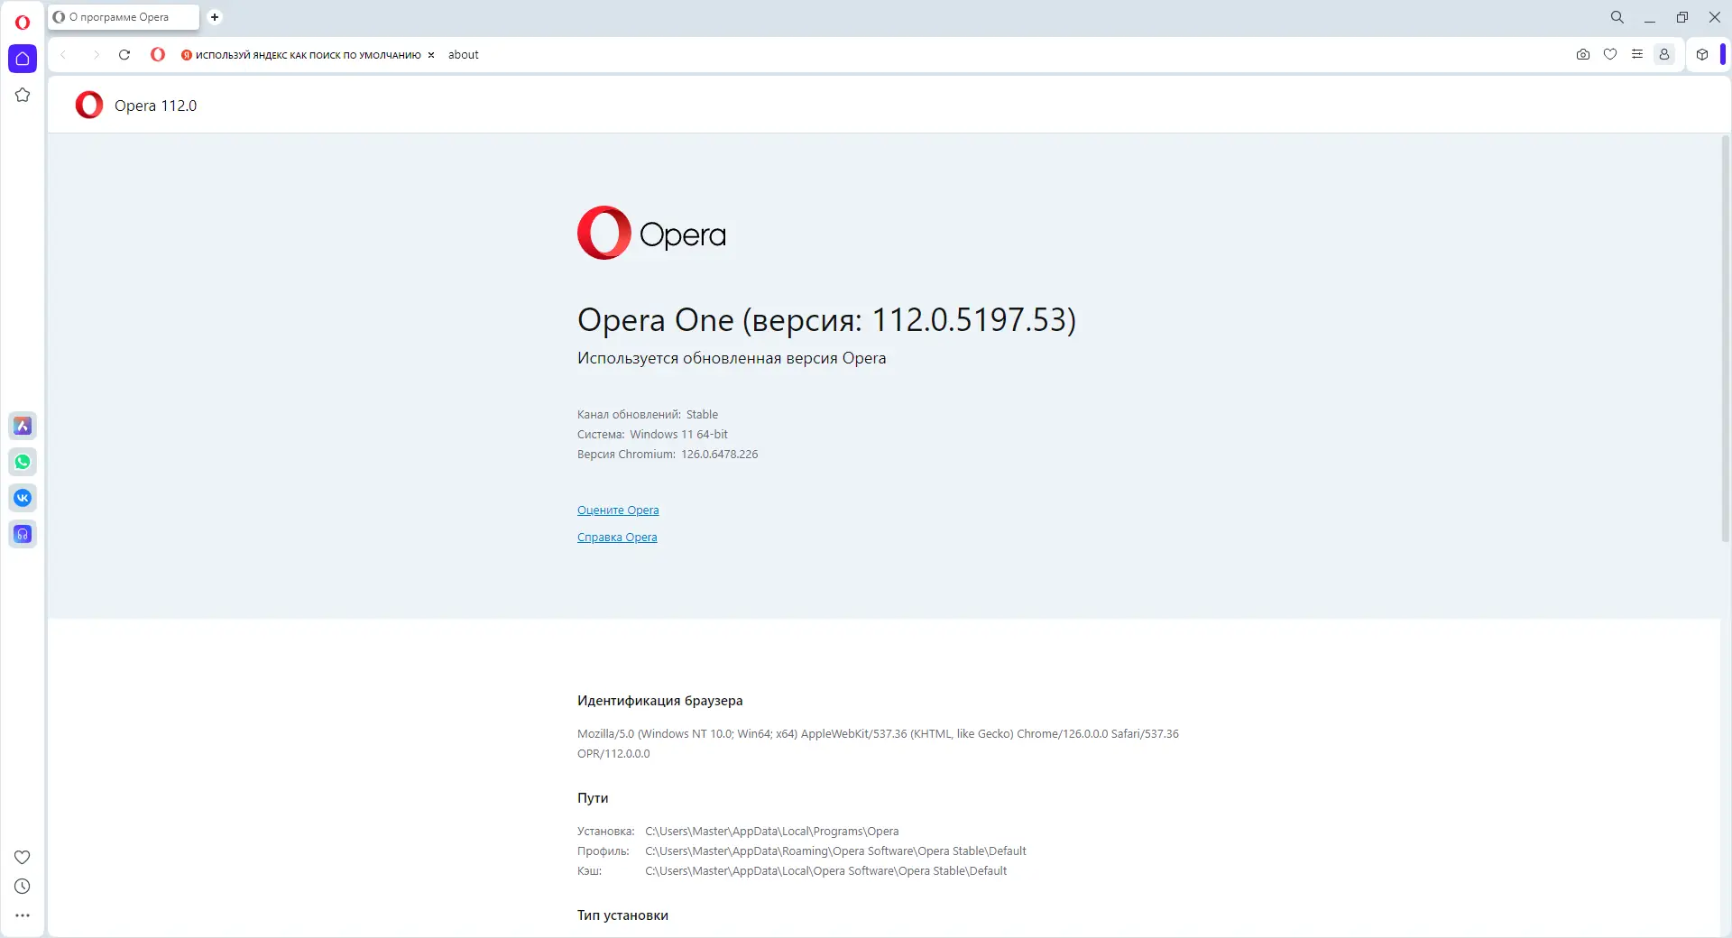Click the 'Оцените Opera' link
Screen dimensions: 1732x938
(618, 510)
